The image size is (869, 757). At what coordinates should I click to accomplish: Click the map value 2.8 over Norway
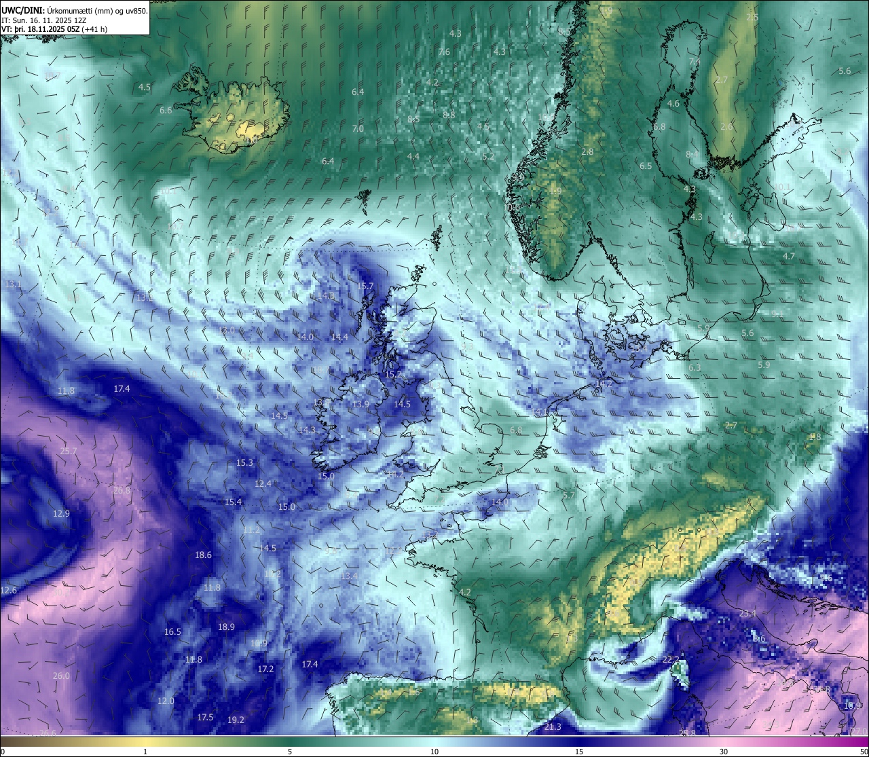tap(587, 151)
